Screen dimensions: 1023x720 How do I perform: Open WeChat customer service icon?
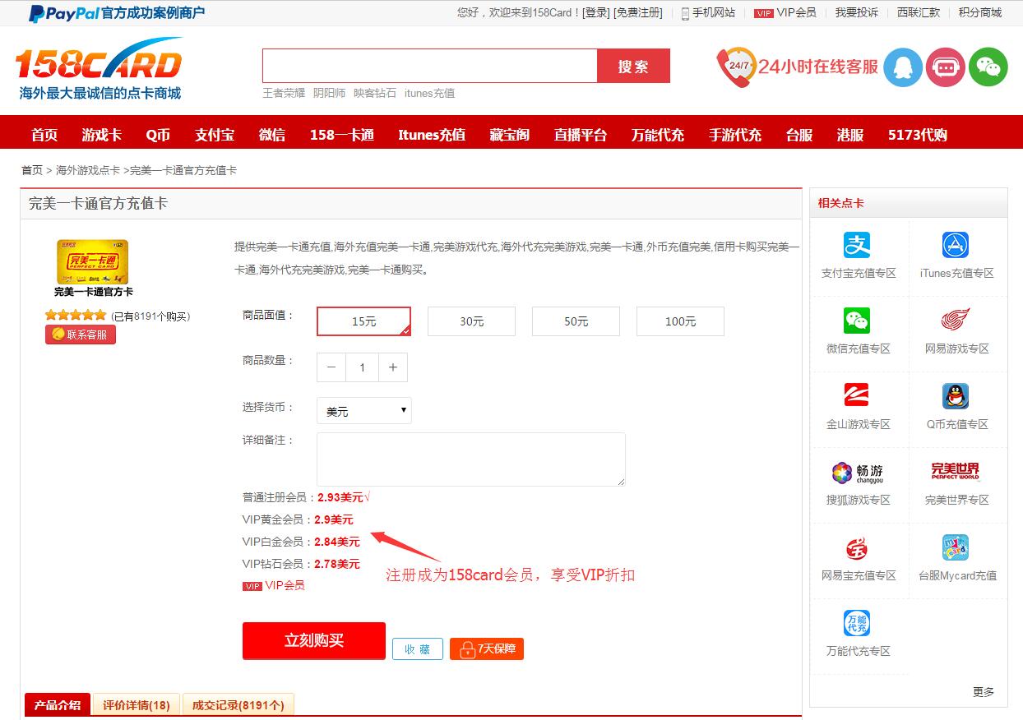point(988,67)
